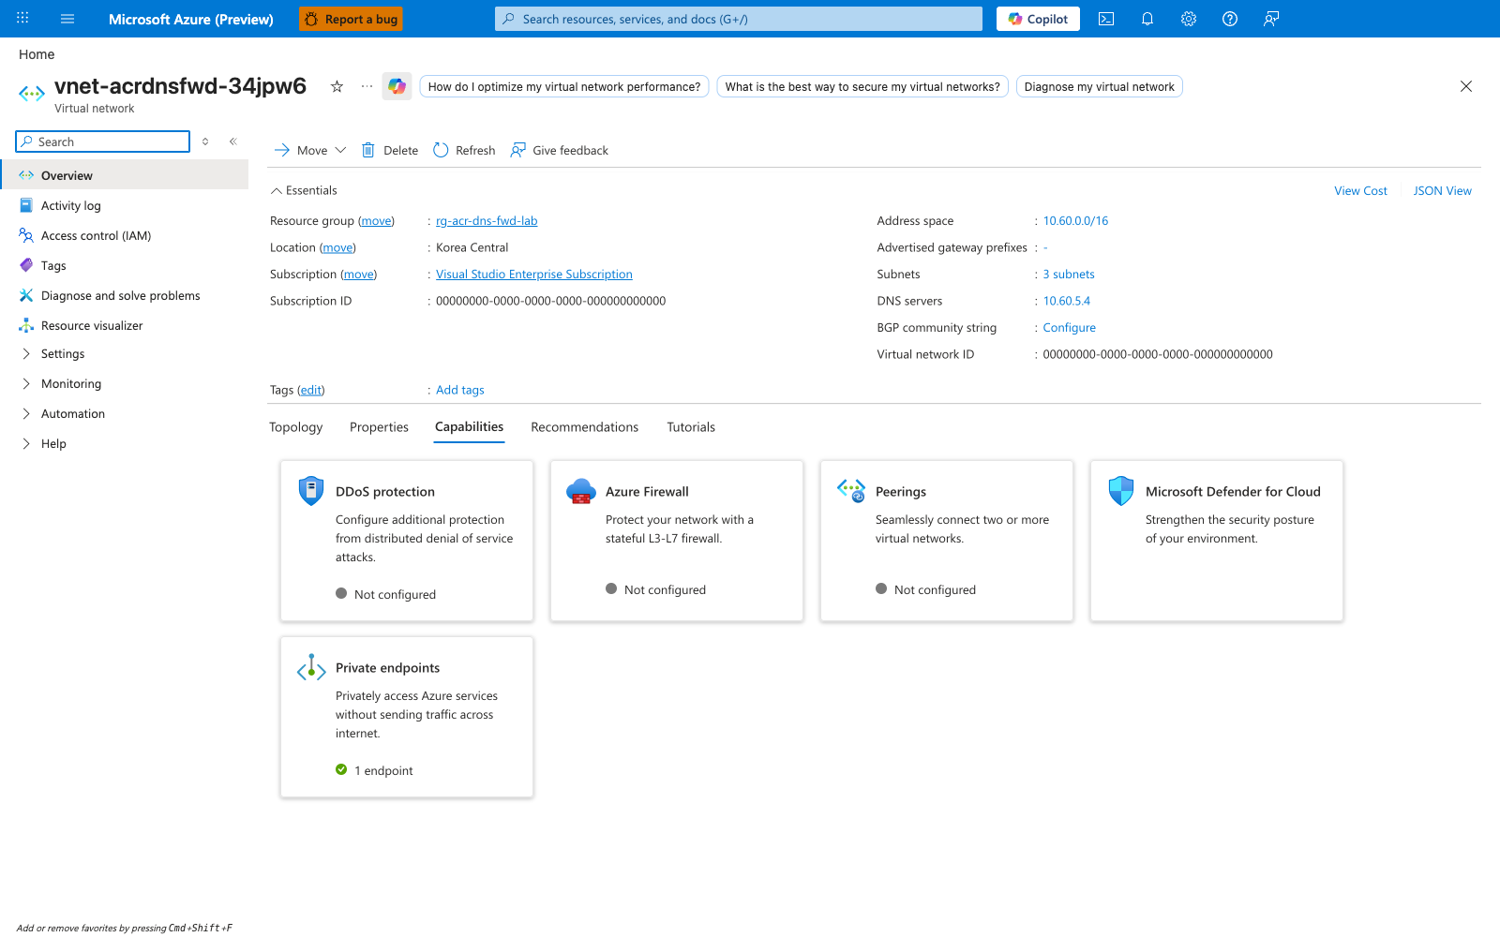Click the Report a bug button
The image size is (1500, 937).
tap(351, 19)
